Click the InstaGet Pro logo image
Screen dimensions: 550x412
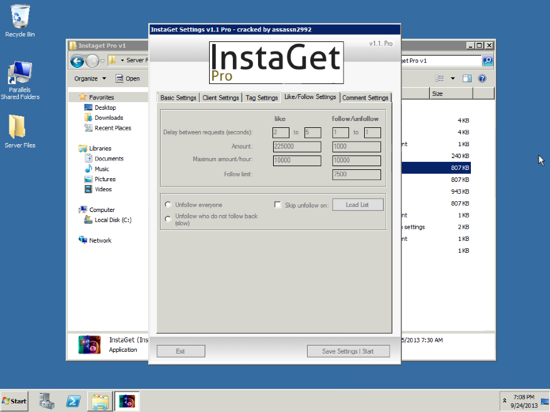[276, 63]
